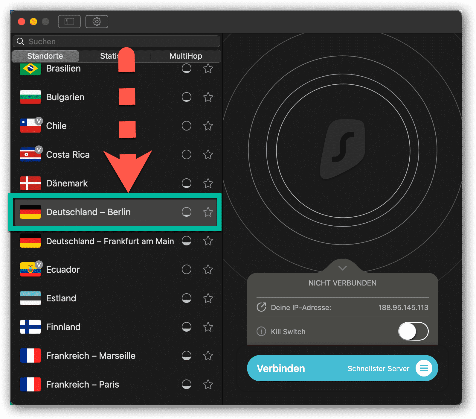Select the Estland server location
Viewport: 476px width, 419px height.
116,298
